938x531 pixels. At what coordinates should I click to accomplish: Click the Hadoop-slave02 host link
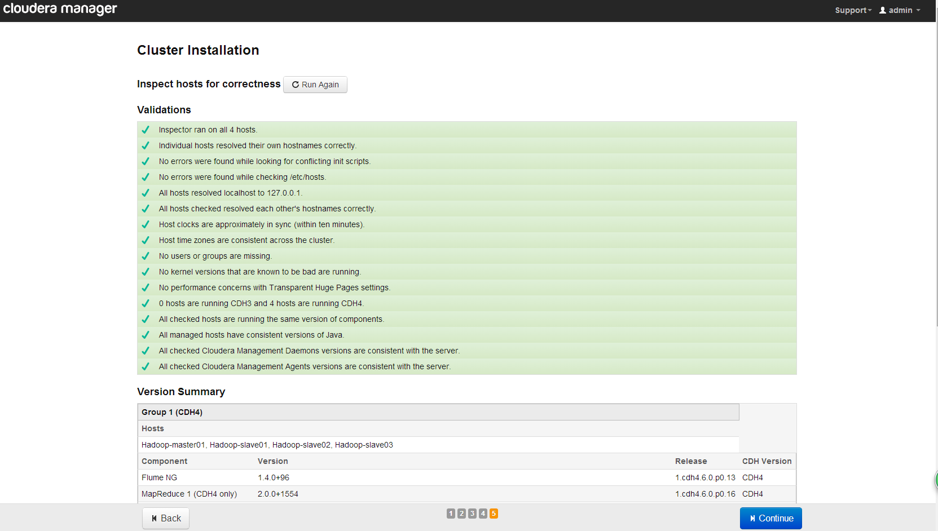click(x=301, y=445)
